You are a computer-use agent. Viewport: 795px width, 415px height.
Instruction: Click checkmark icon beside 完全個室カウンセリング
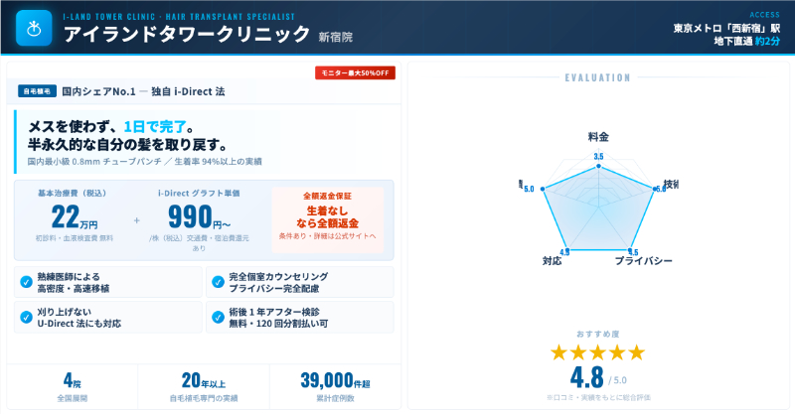coord(218,282)
